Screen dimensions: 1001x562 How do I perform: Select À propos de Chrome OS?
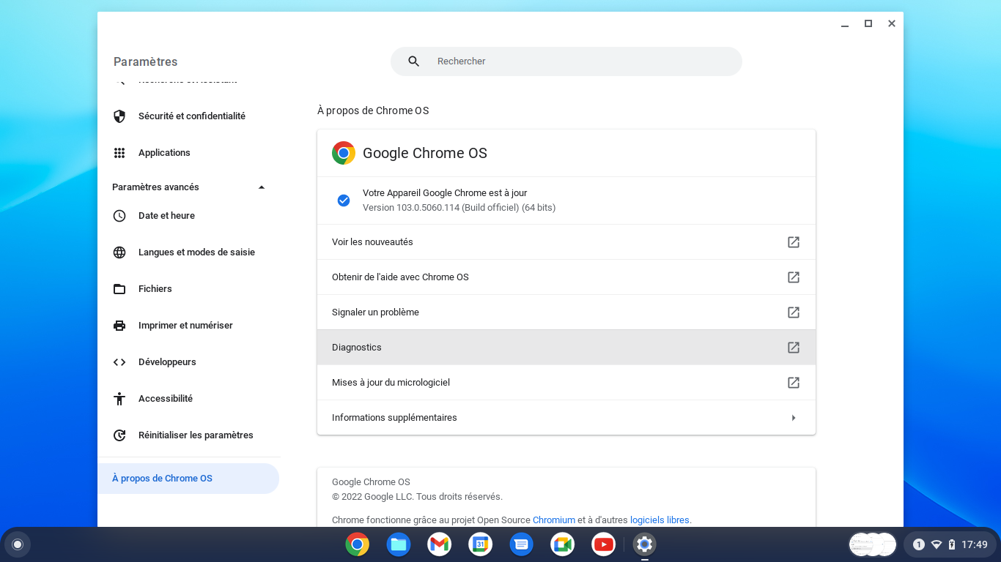[x=188, y=479]
